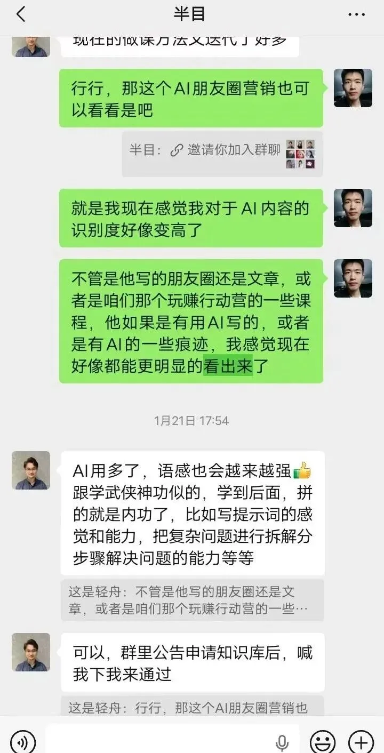Tap the highlighted text 看出来
384x753 pixels.
click(228, 367)
